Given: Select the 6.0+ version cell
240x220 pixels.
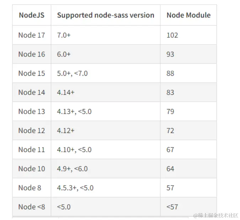Looking at the screenshot, I should pyautogui.click(x=64, y=54).
